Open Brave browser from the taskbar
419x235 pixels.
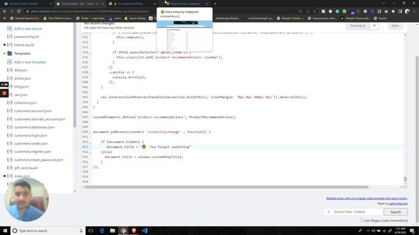134,230
